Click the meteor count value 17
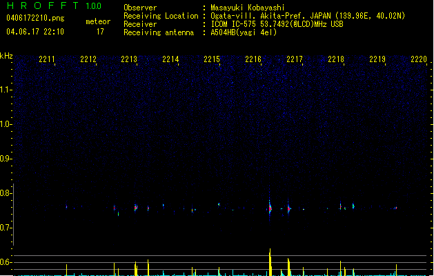Screen dimensions: 434x276 coord(100,32)
